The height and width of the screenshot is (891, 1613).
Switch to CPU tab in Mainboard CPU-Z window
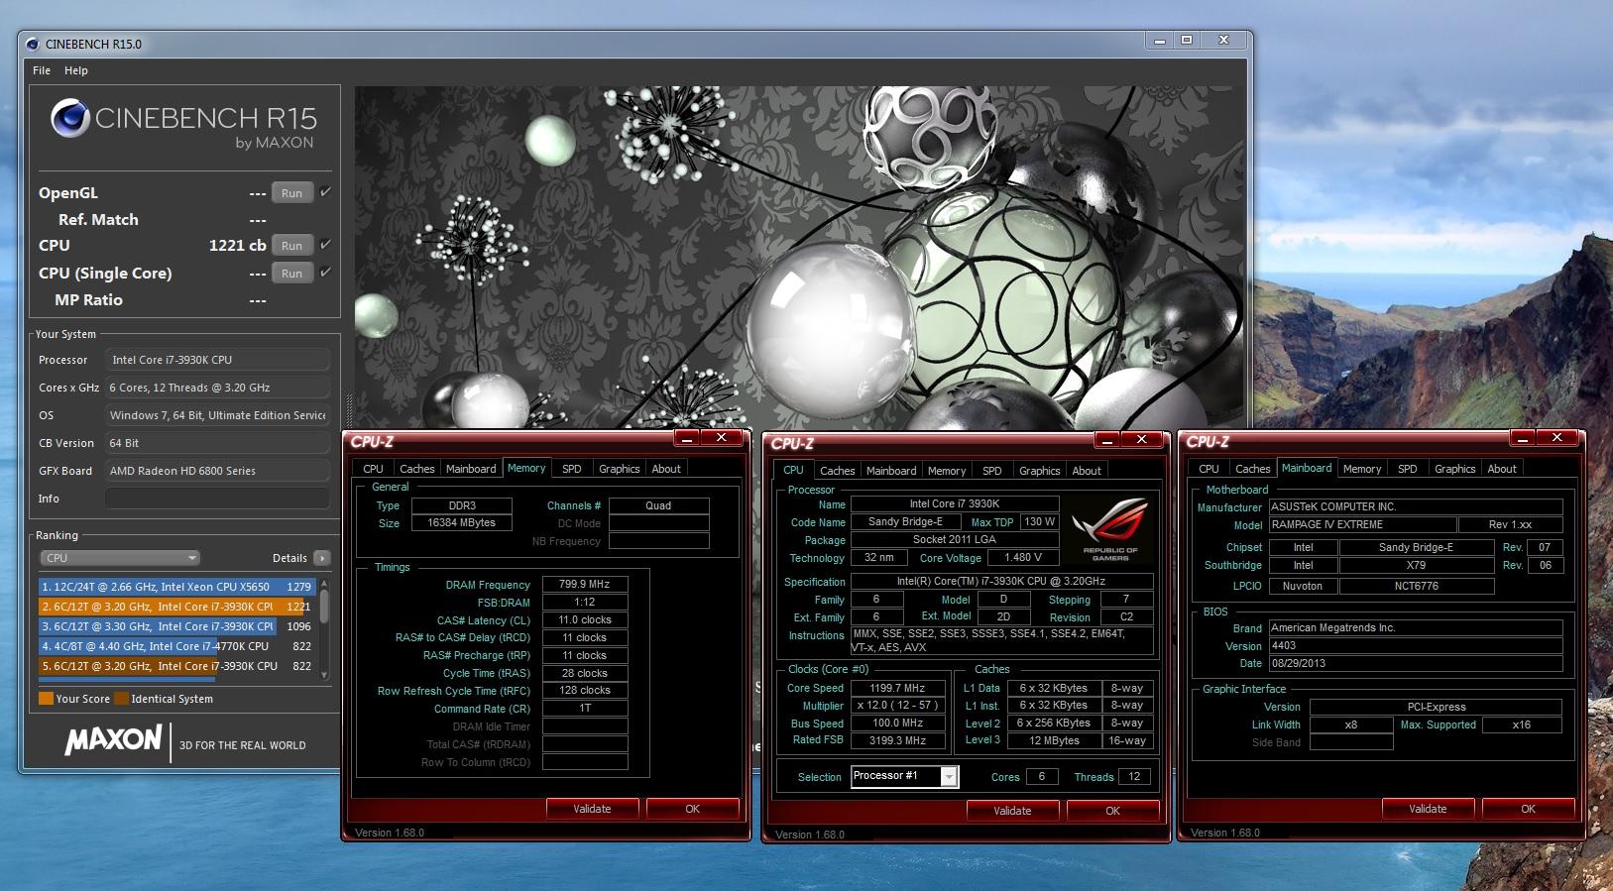pos(1209,469)
